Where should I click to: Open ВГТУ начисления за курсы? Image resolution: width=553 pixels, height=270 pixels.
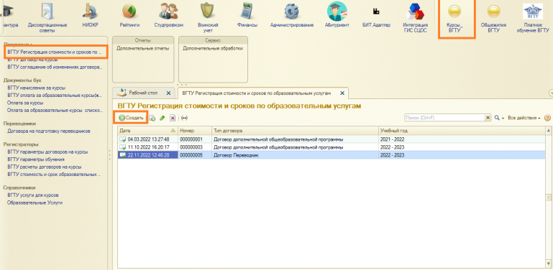click(36, 88)
